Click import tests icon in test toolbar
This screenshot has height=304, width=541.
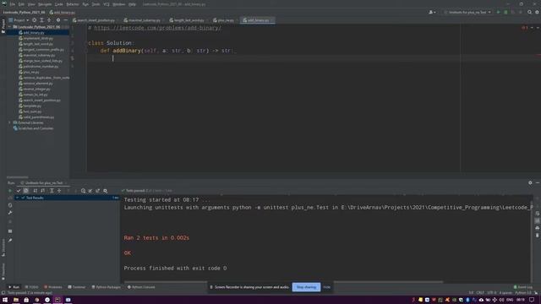(90, 191)
